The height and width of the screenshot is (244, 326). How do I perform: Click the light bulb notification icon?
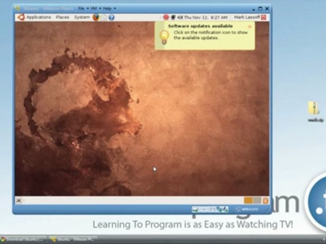click(164, 37)
